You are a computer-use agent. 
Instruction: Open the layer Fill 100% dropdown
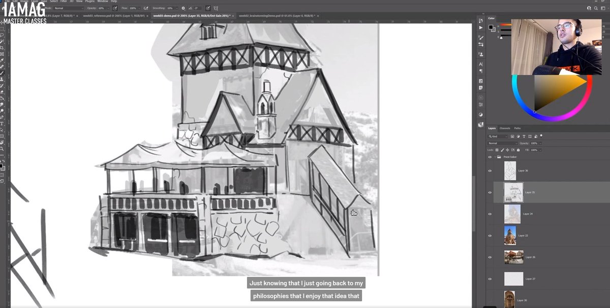click(540, 150)
